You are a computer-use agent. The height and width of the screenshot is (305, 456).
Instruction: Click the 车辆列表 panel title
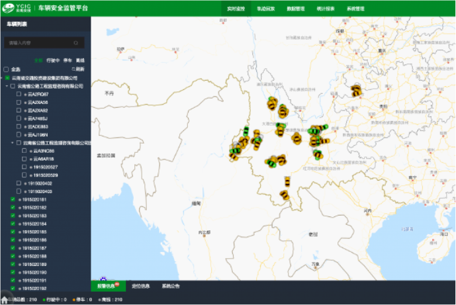[x=17, y=24]
